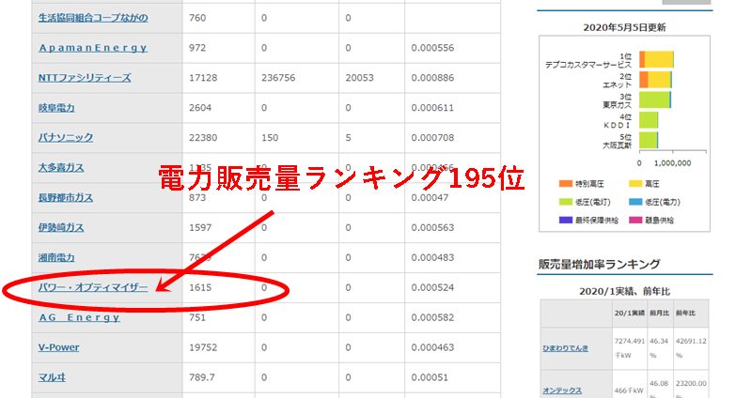The width and height of the screenshot is (752, 398).
Task: Follow the 長野都市ガス link
Action: (66, 197)
